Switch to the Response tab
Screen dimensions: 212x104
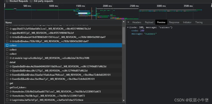174,22
